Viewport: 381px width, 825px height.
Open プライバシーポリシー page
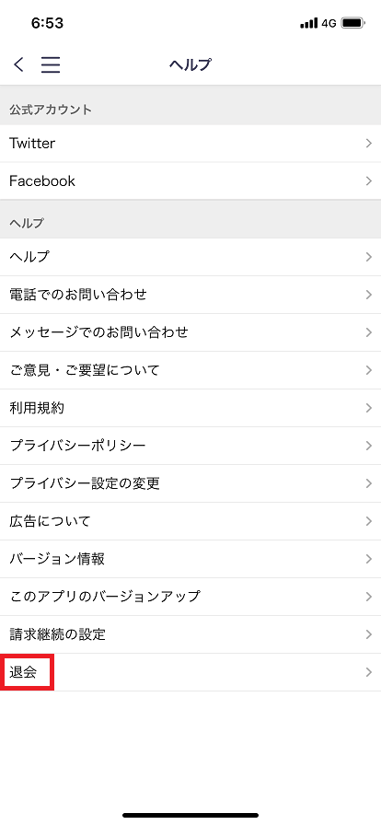(190, 446)
